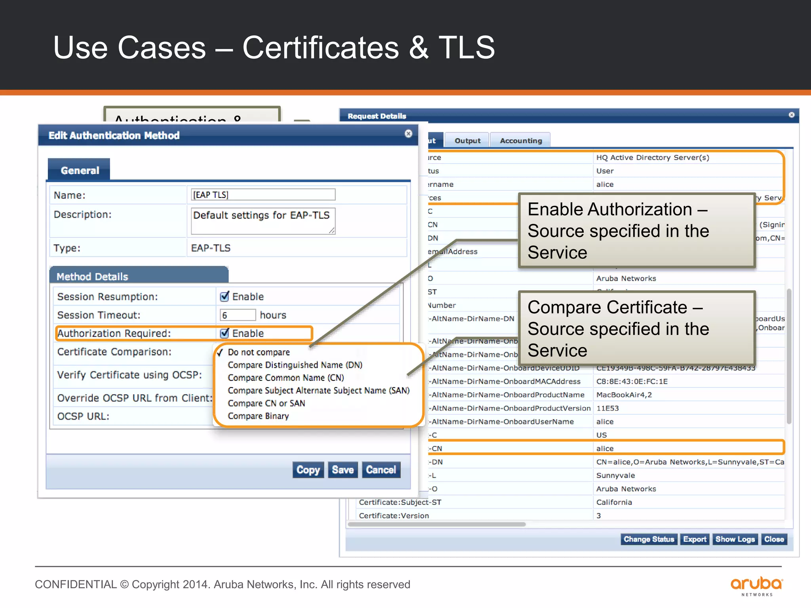This screenshot has width=811, height=608.
Task: Choose 'Compare Subject Alternate Subject Name (SAN)'
Action: click(318, 390)
